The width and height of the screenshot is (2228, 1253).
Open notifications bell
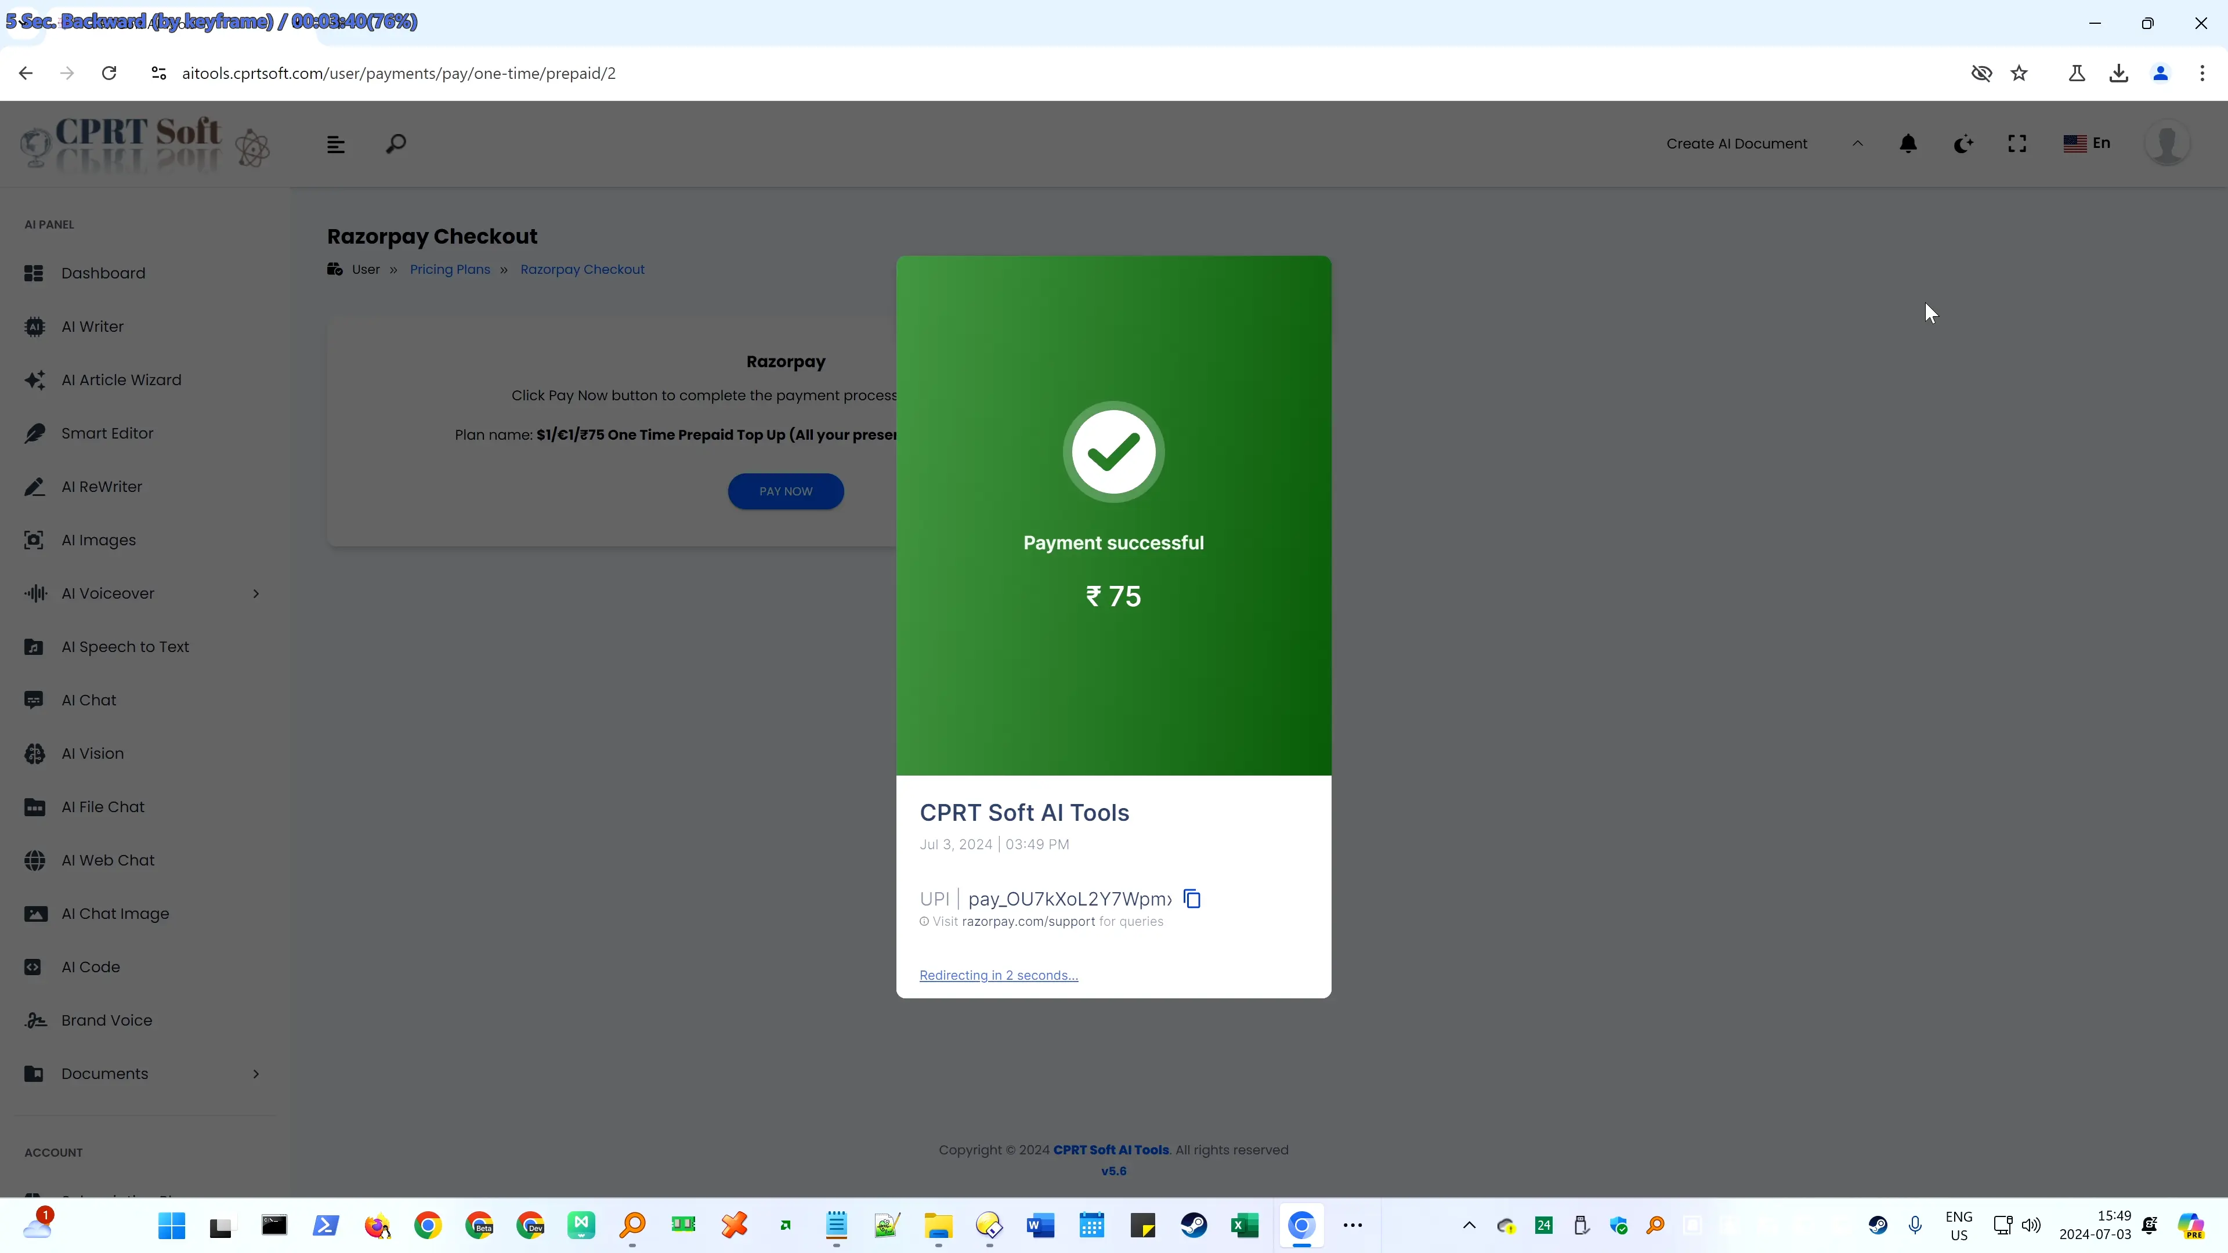tap(1908, 143)
